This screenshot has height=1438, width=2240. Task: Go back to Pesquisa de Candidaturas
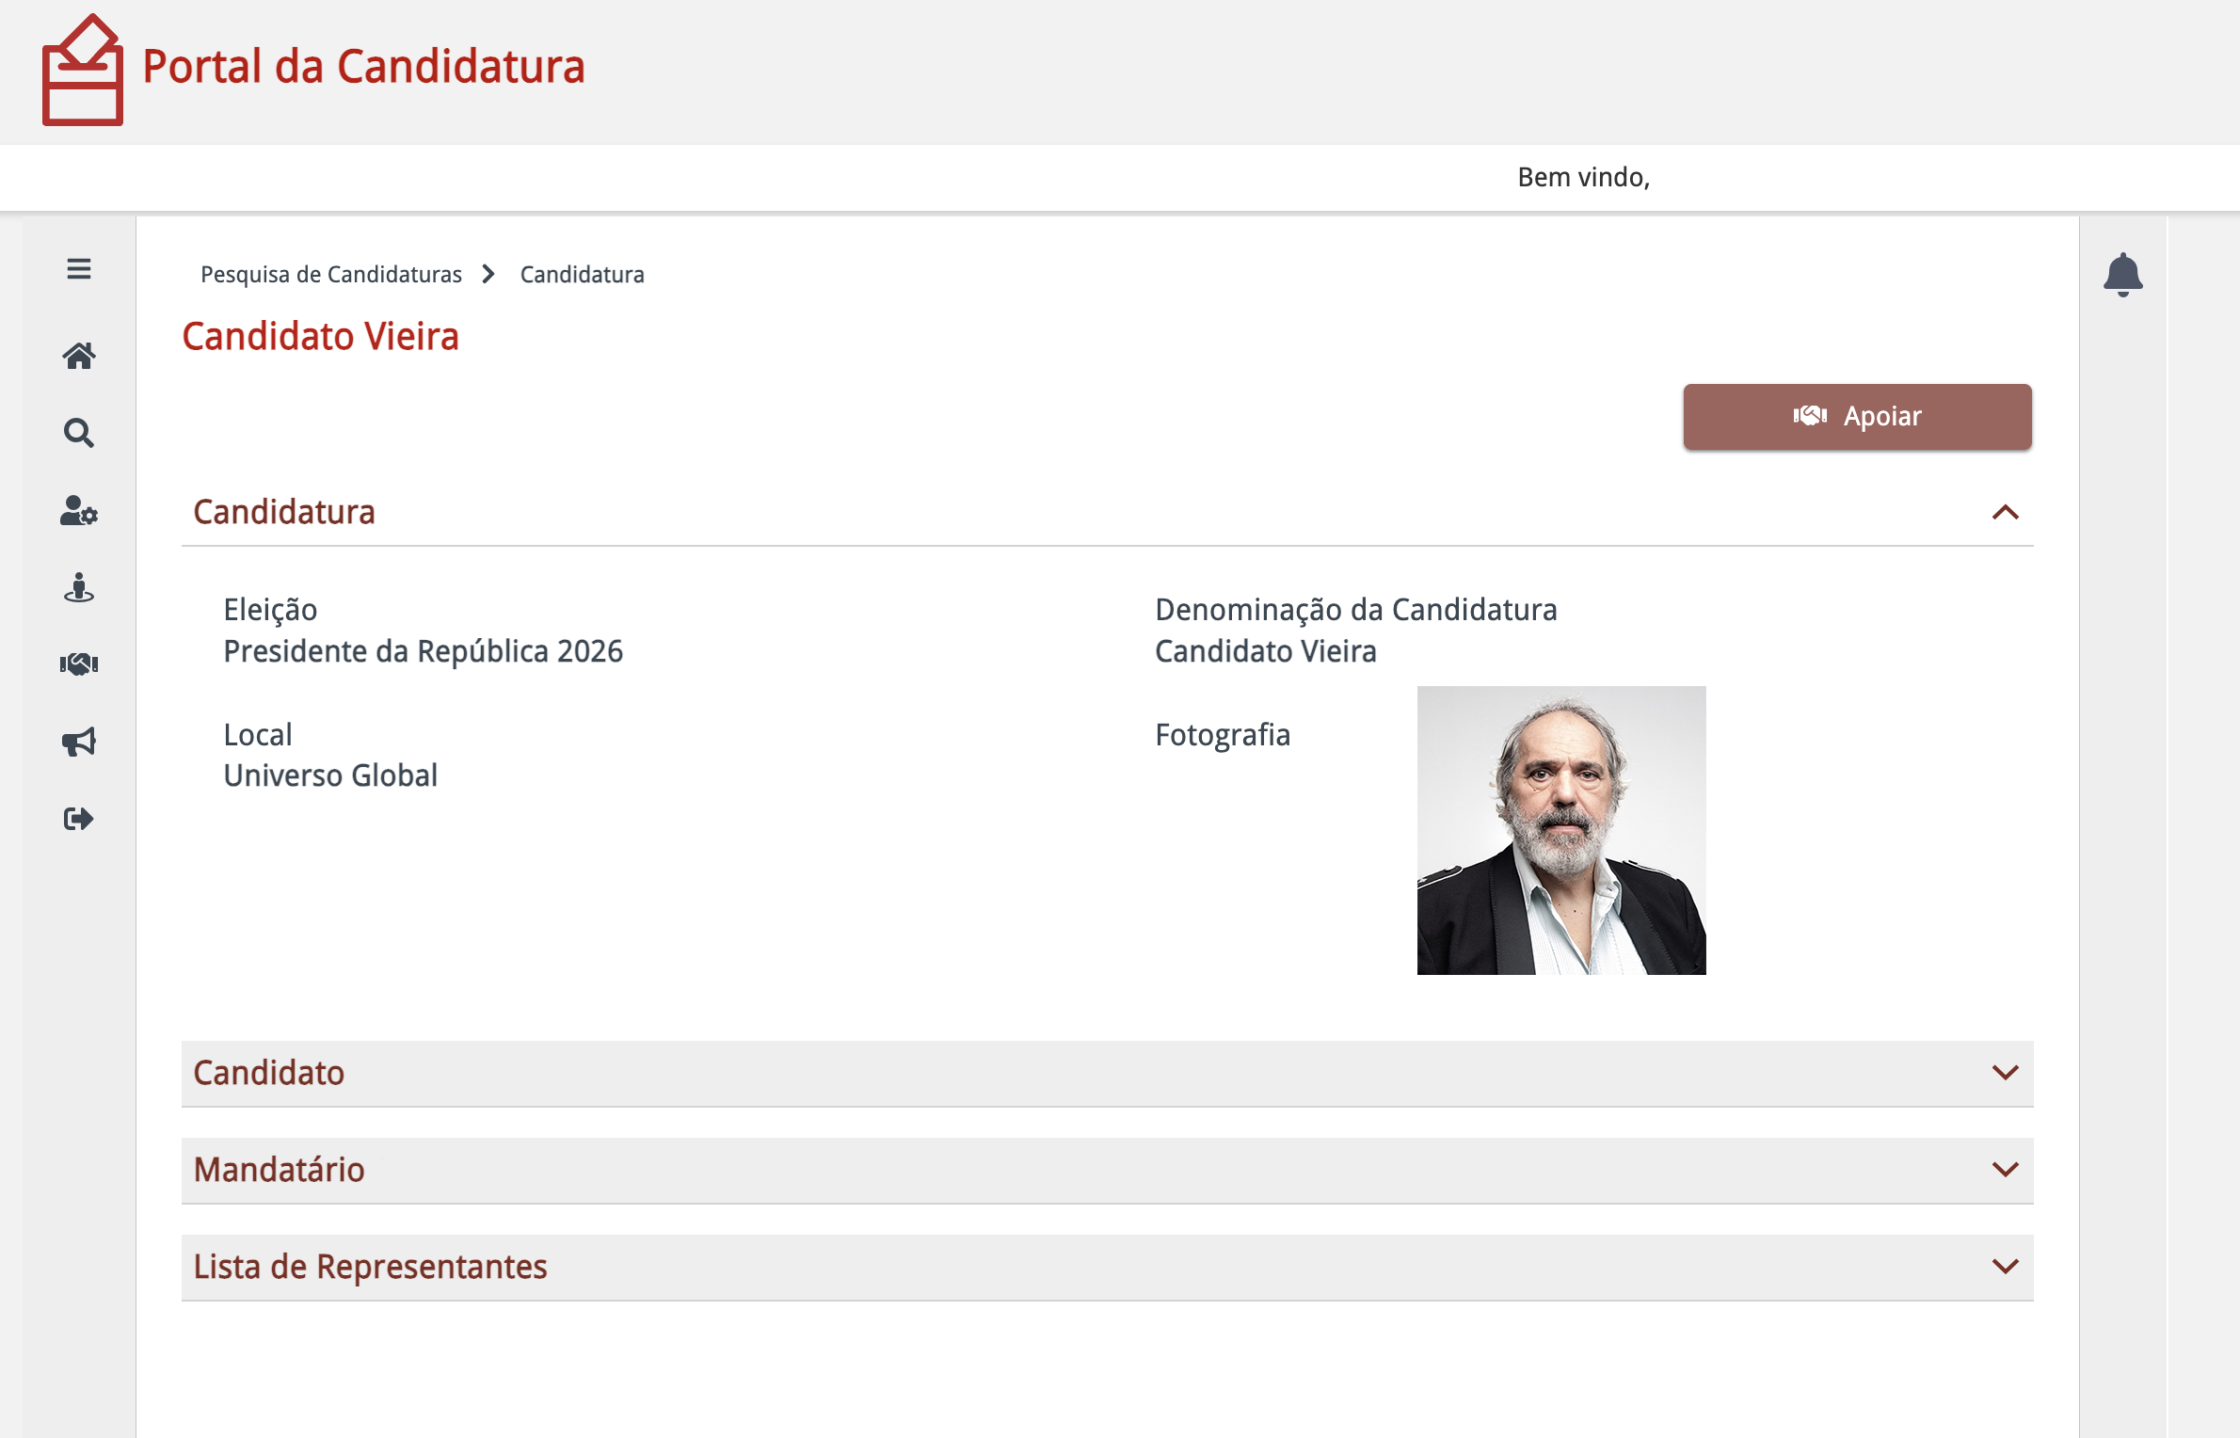[x=331, y=275]
